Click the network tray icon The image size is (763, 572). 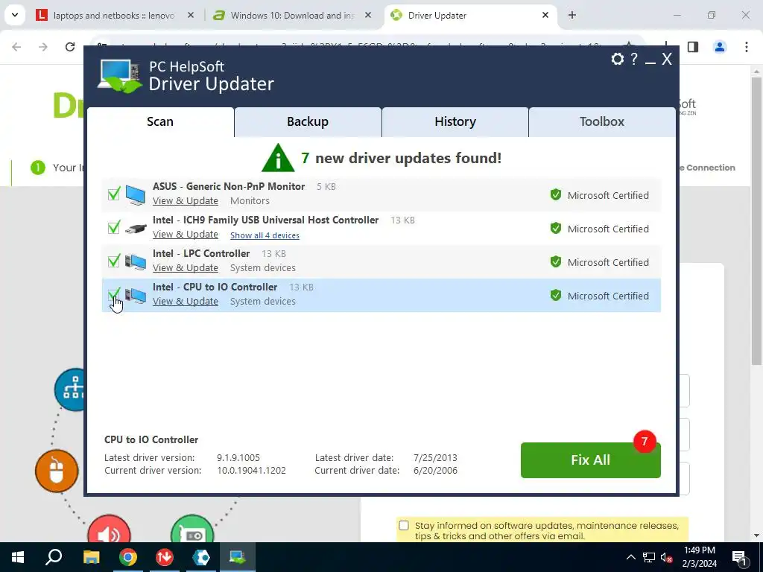pos(649,557)
